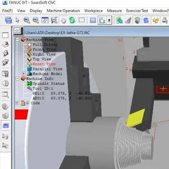169x169 pixels.
Task: Click the sidebar icon right above the magnifier window icon
Action: pyautogui.click(x=5, y=83)
